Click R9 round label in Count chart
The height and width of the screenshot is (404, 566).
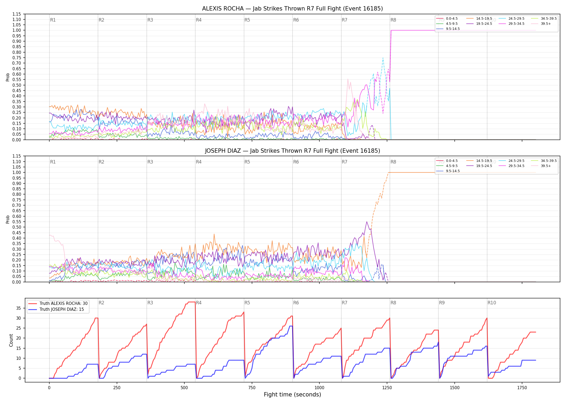[442, 303]
